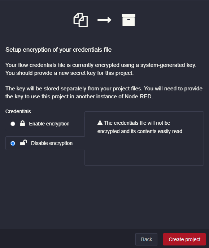Viewport: 209px width, 248px height.
Task: Click the system-generated key paragraph
Action: tap(101, 69)
